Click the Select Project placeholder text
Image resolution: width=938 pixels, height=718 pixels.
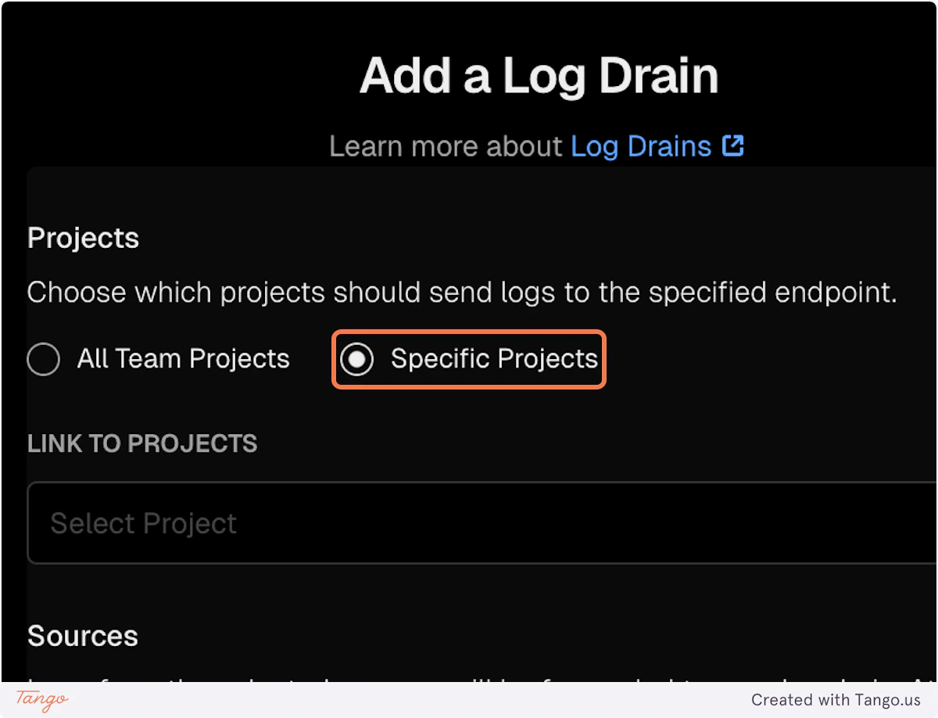click(143, 522)
